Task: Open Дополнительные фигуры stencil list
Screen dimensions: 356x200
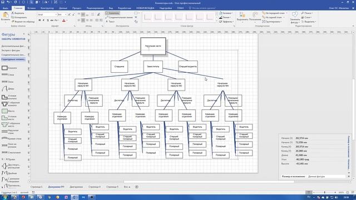Action: pos(13,46)
